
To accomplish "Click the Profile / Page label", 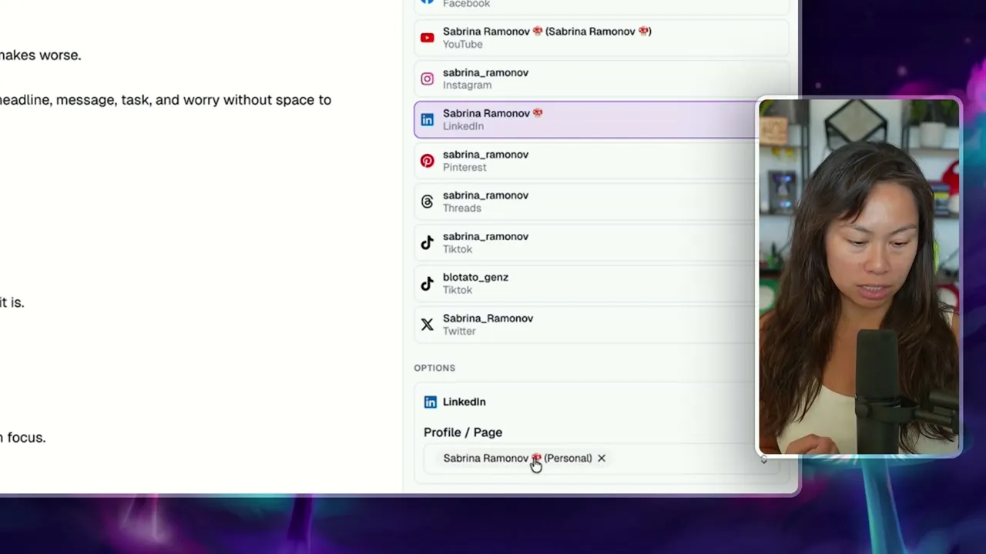I will click(463, 432).
